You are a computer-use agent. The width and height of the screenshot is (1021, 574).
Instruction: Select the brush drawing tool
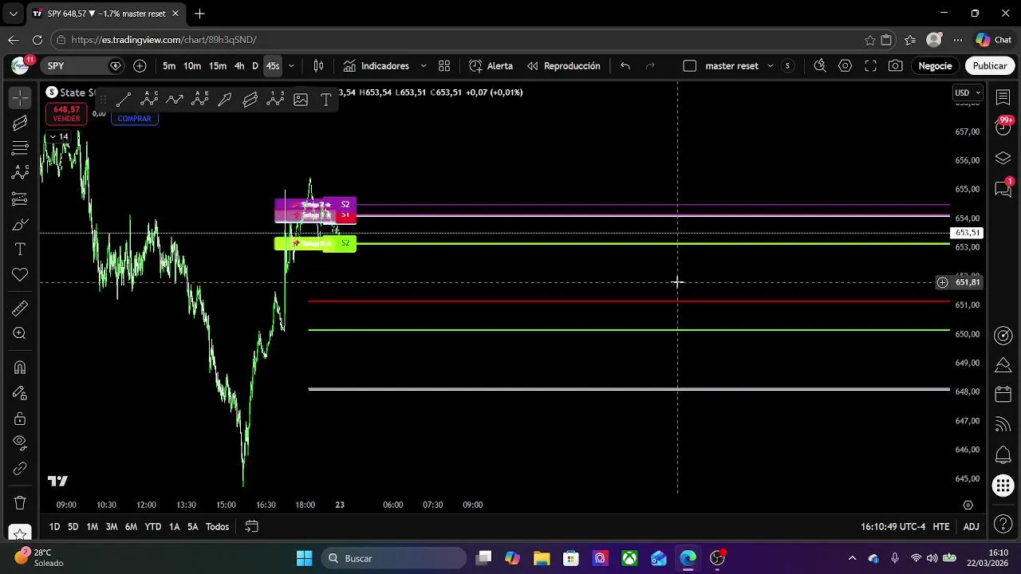[20, 224]
